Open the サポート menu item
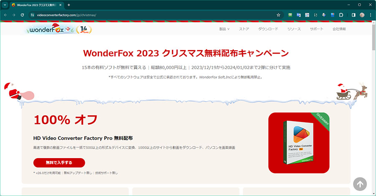The width and height of the screenshot is (376, 196). coord(317,29)
